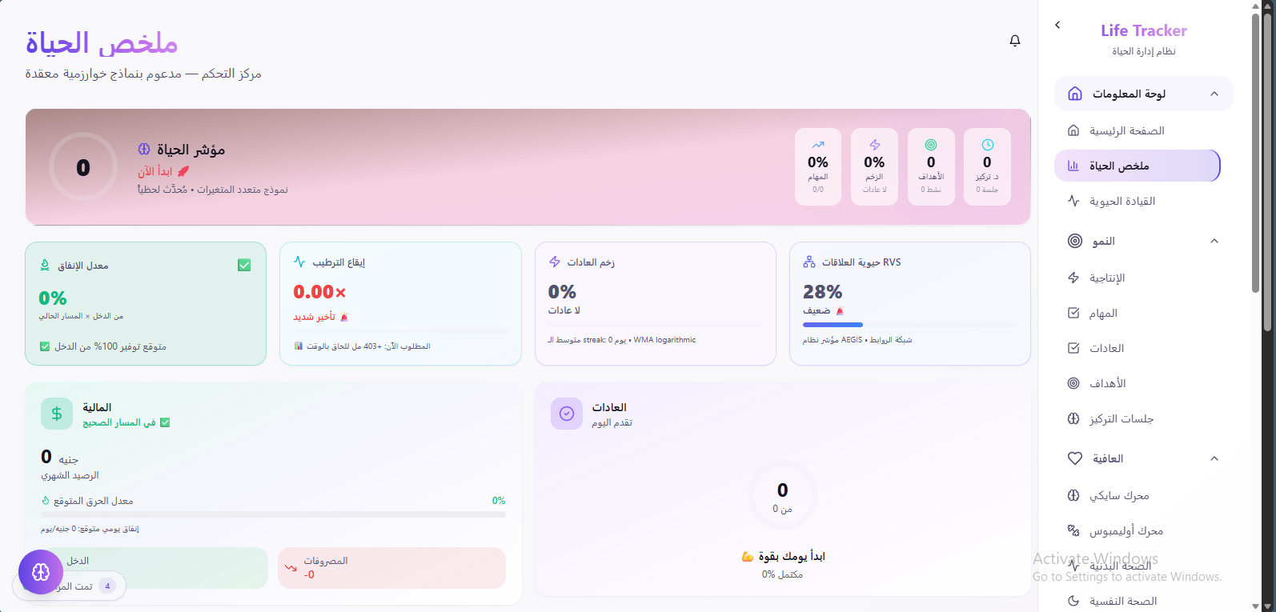Collapse the النمو section chevron

coord(1214,241)
